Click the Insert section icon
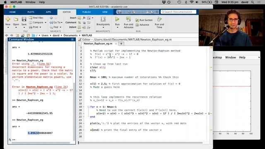The image size is (265, 149). [79, 18]
